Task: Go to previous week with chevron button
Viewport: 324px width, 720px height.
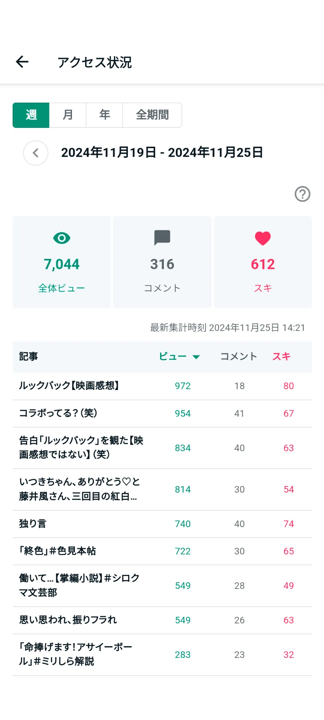Action: [36, 153]
